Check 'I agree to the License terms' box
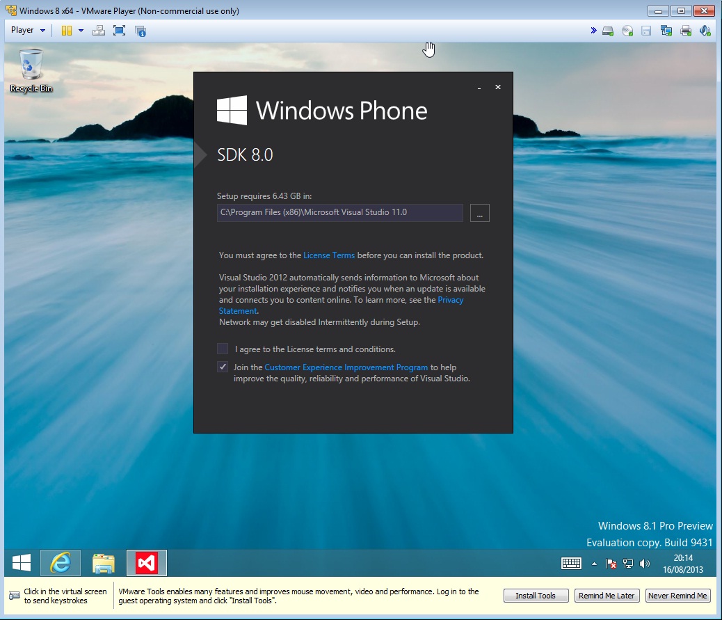Viewport: 722px width, 620px height. pos(223,349)
